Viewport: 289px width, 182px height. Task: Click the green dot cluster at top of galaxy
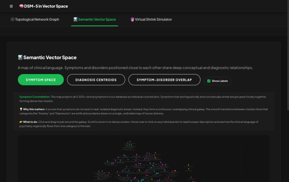tap(129, 145)
